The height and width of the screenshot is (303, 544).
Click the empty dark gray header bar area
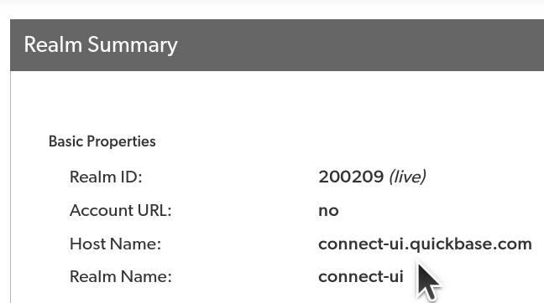(361, 45)
